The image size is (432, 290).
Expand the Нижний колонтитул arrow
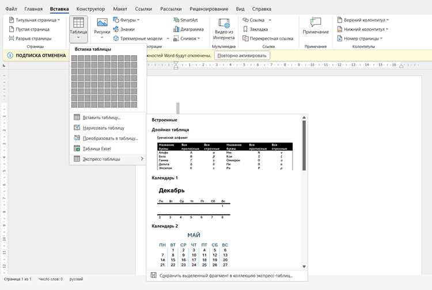[387, 29]
